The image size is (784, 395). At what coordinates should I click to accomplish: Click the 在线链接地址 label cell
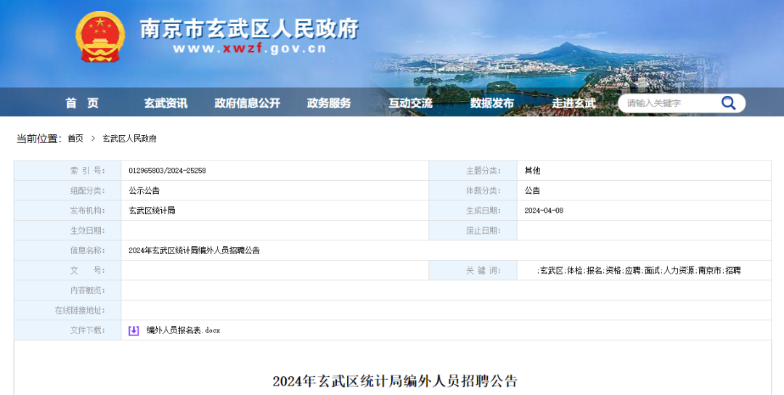[68, 311]
